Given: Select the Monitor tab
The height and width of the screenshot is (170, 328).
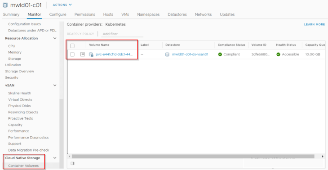Looking at the screenshot, I should coord(34,14).
